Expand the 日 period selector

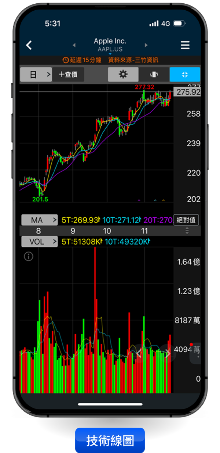click(36, 74)
